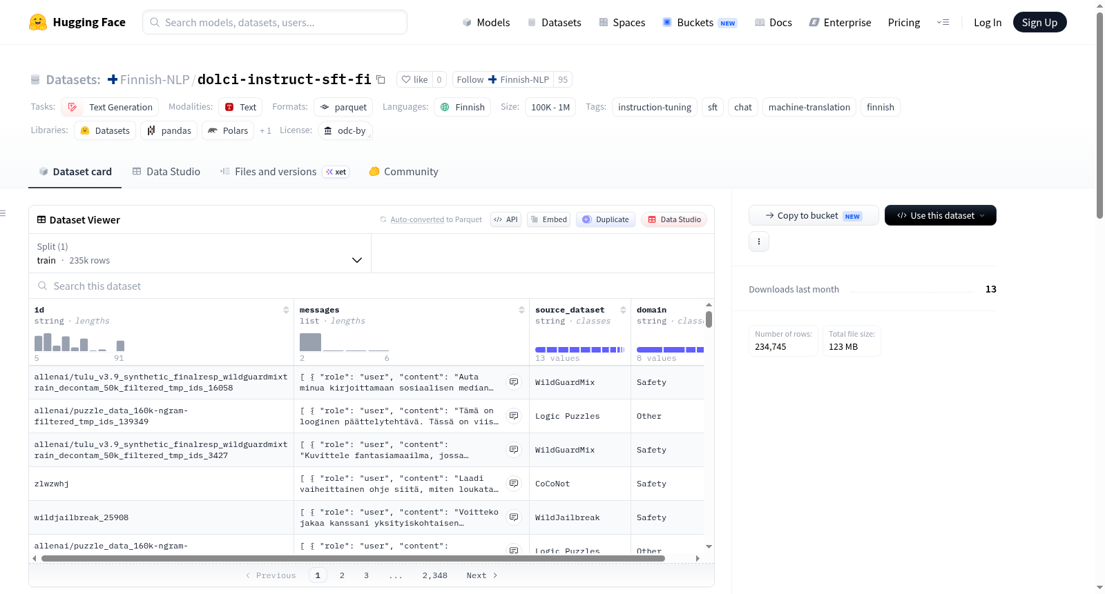Click the table horizontal scrollbar
Screen dimensions: 1105x594
click(353, 558)
